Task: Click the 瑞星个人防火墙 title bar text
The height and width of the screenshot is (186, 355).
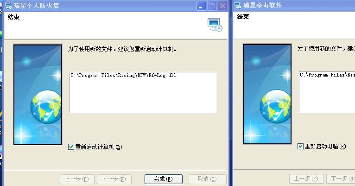Action: (x=36, y=6)
